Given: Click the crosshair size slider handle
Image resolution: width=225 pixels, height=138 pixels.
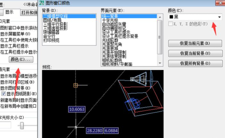Looking at the screenshot, I should pos(22,126).
